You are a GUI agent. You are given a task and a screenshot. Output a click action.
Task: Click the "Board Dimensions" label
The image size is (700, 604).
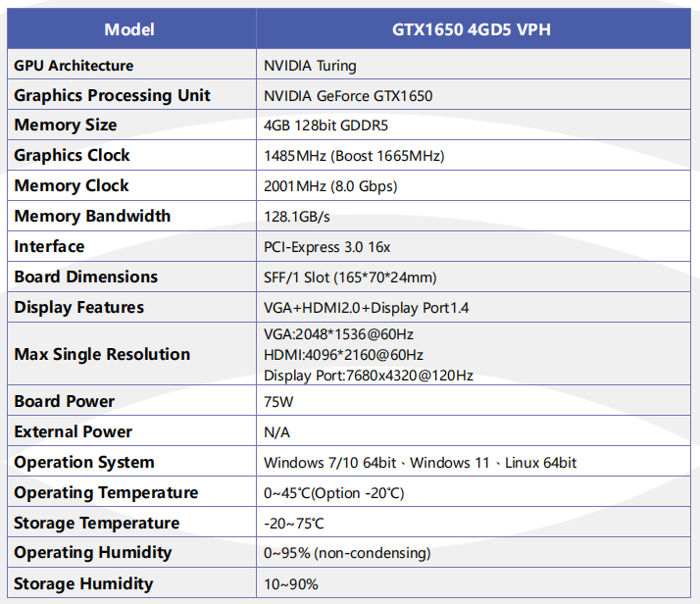click(86, 277)
